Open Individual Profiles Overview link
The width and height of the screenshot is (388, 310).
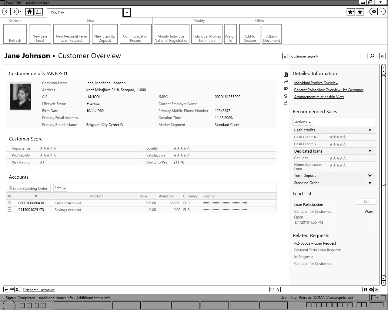(316, 83)
